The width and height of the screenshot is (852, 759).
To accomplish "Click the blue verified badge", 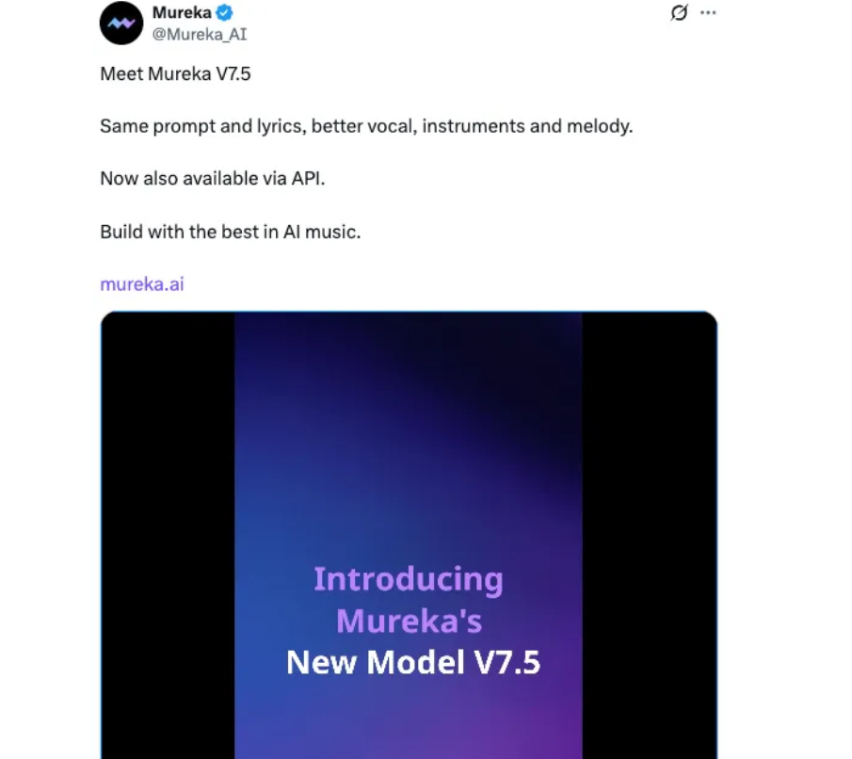I will pos(225,13).
